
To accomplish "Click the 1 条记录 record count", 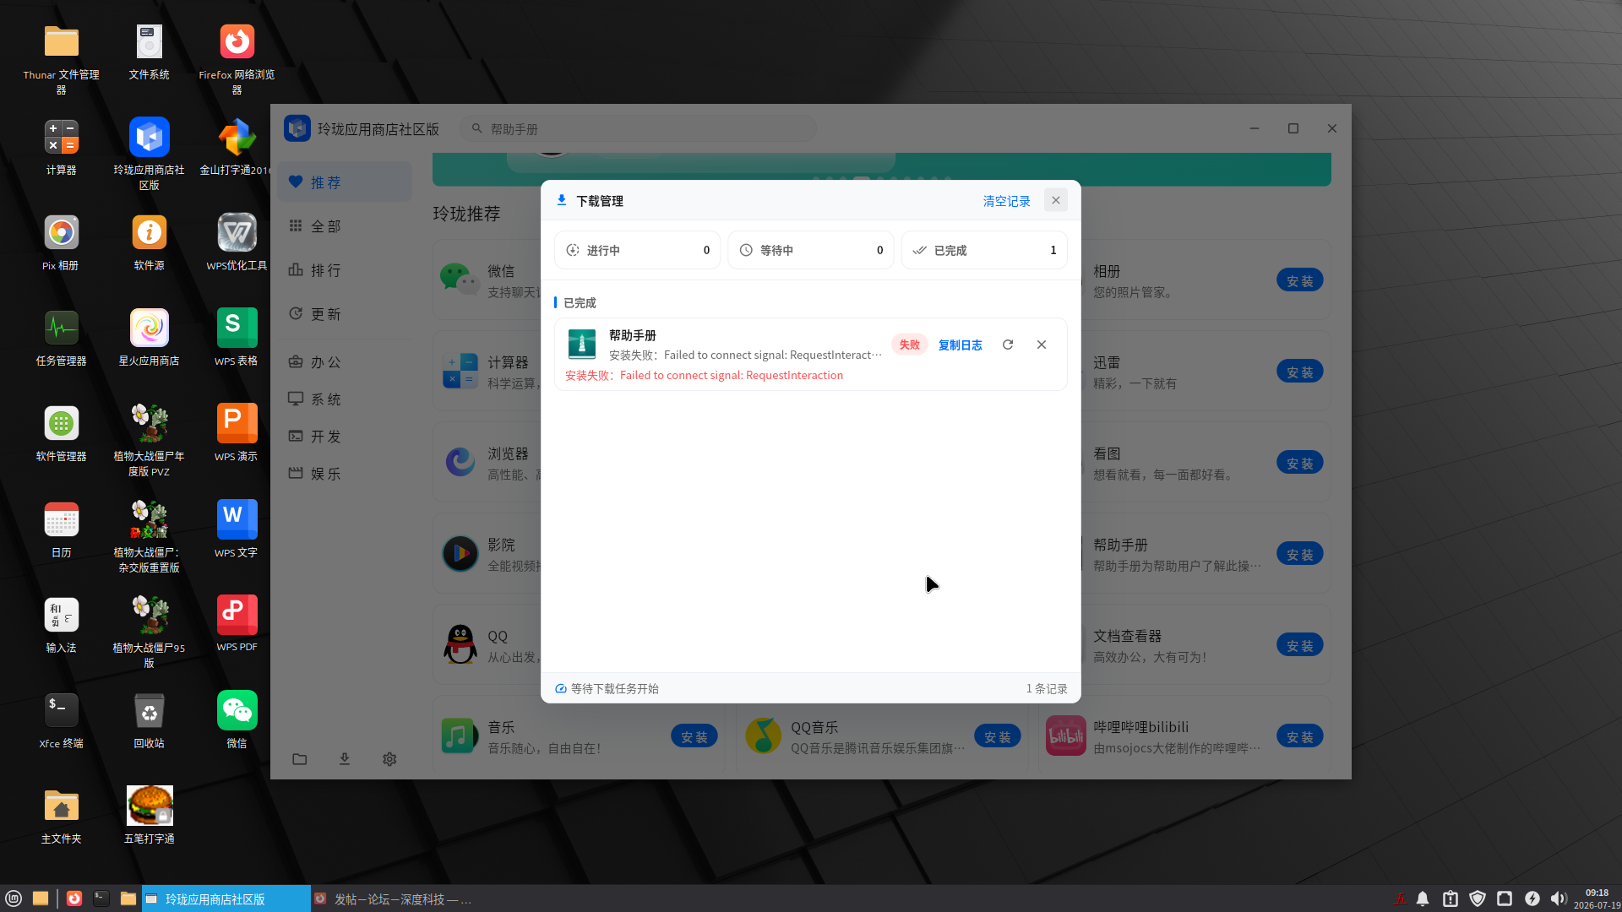I will pos(1047,688).
